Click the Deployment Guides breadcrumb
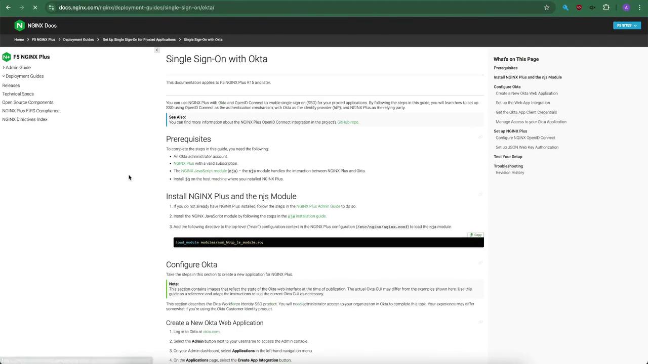The height and width of the screenshot is (364, 648). pos(78,39)
